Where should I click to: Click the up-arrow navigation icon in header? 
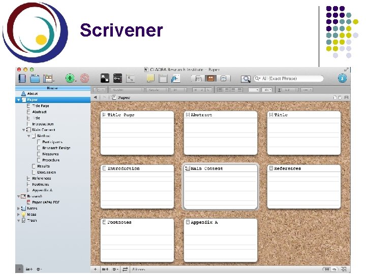(334, 97)
